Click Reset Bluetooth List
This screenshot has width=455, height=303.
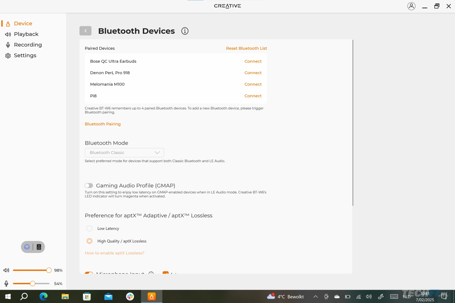click(246, 48)
